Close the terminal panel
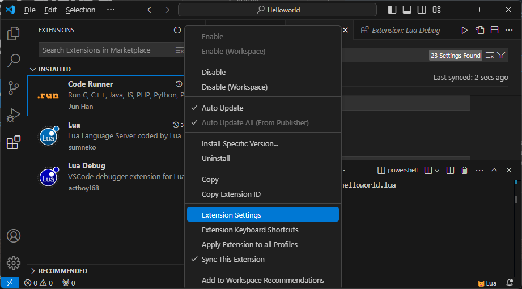The width and height of the screenshot is (522, 289). pos(509,170)
